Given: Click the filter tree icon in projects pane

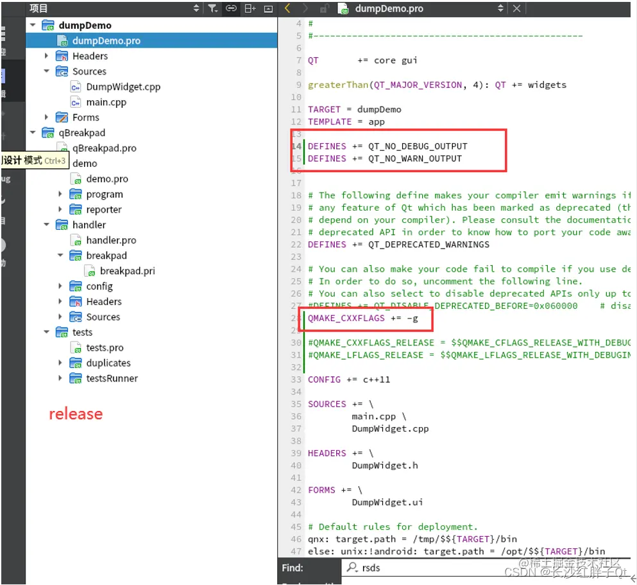Looking at the screenshot, I should tap(213, 8).
